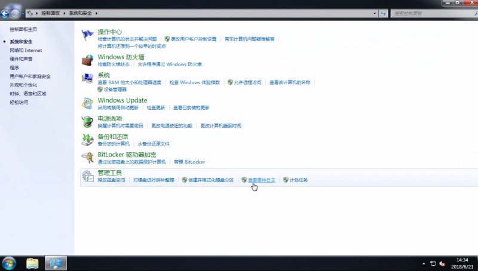Click 更改用户帐户控制设置 link

194,39
